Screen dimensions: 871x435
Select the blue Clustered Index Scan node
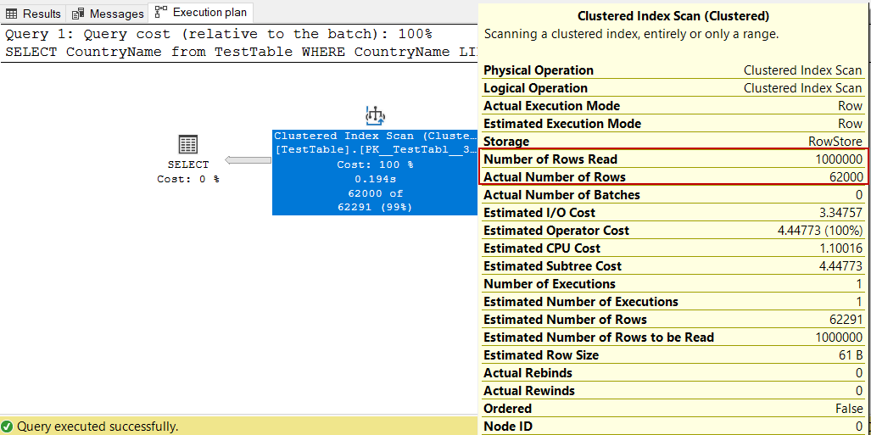(375, 173)
